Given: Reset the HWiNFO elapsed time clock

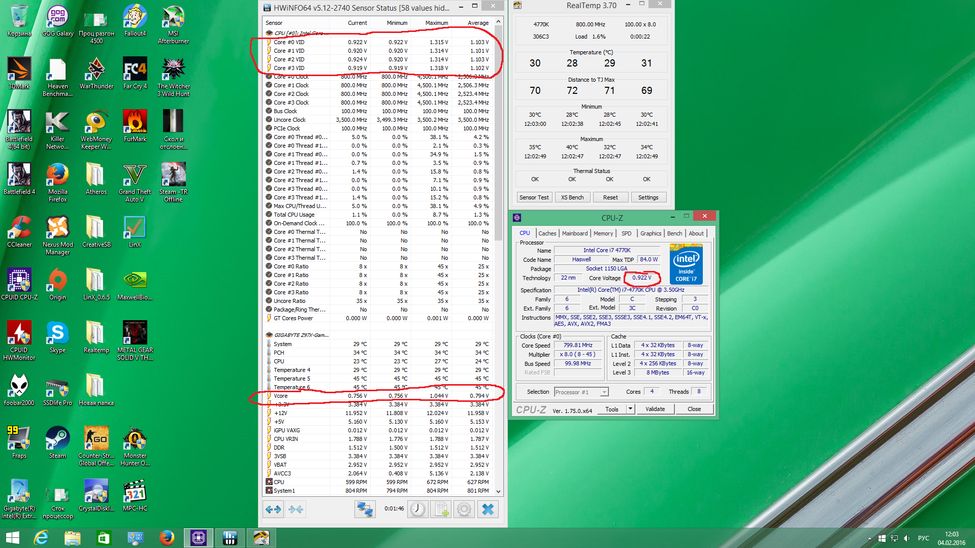Looking at the screenshot, I should [418, 509].
